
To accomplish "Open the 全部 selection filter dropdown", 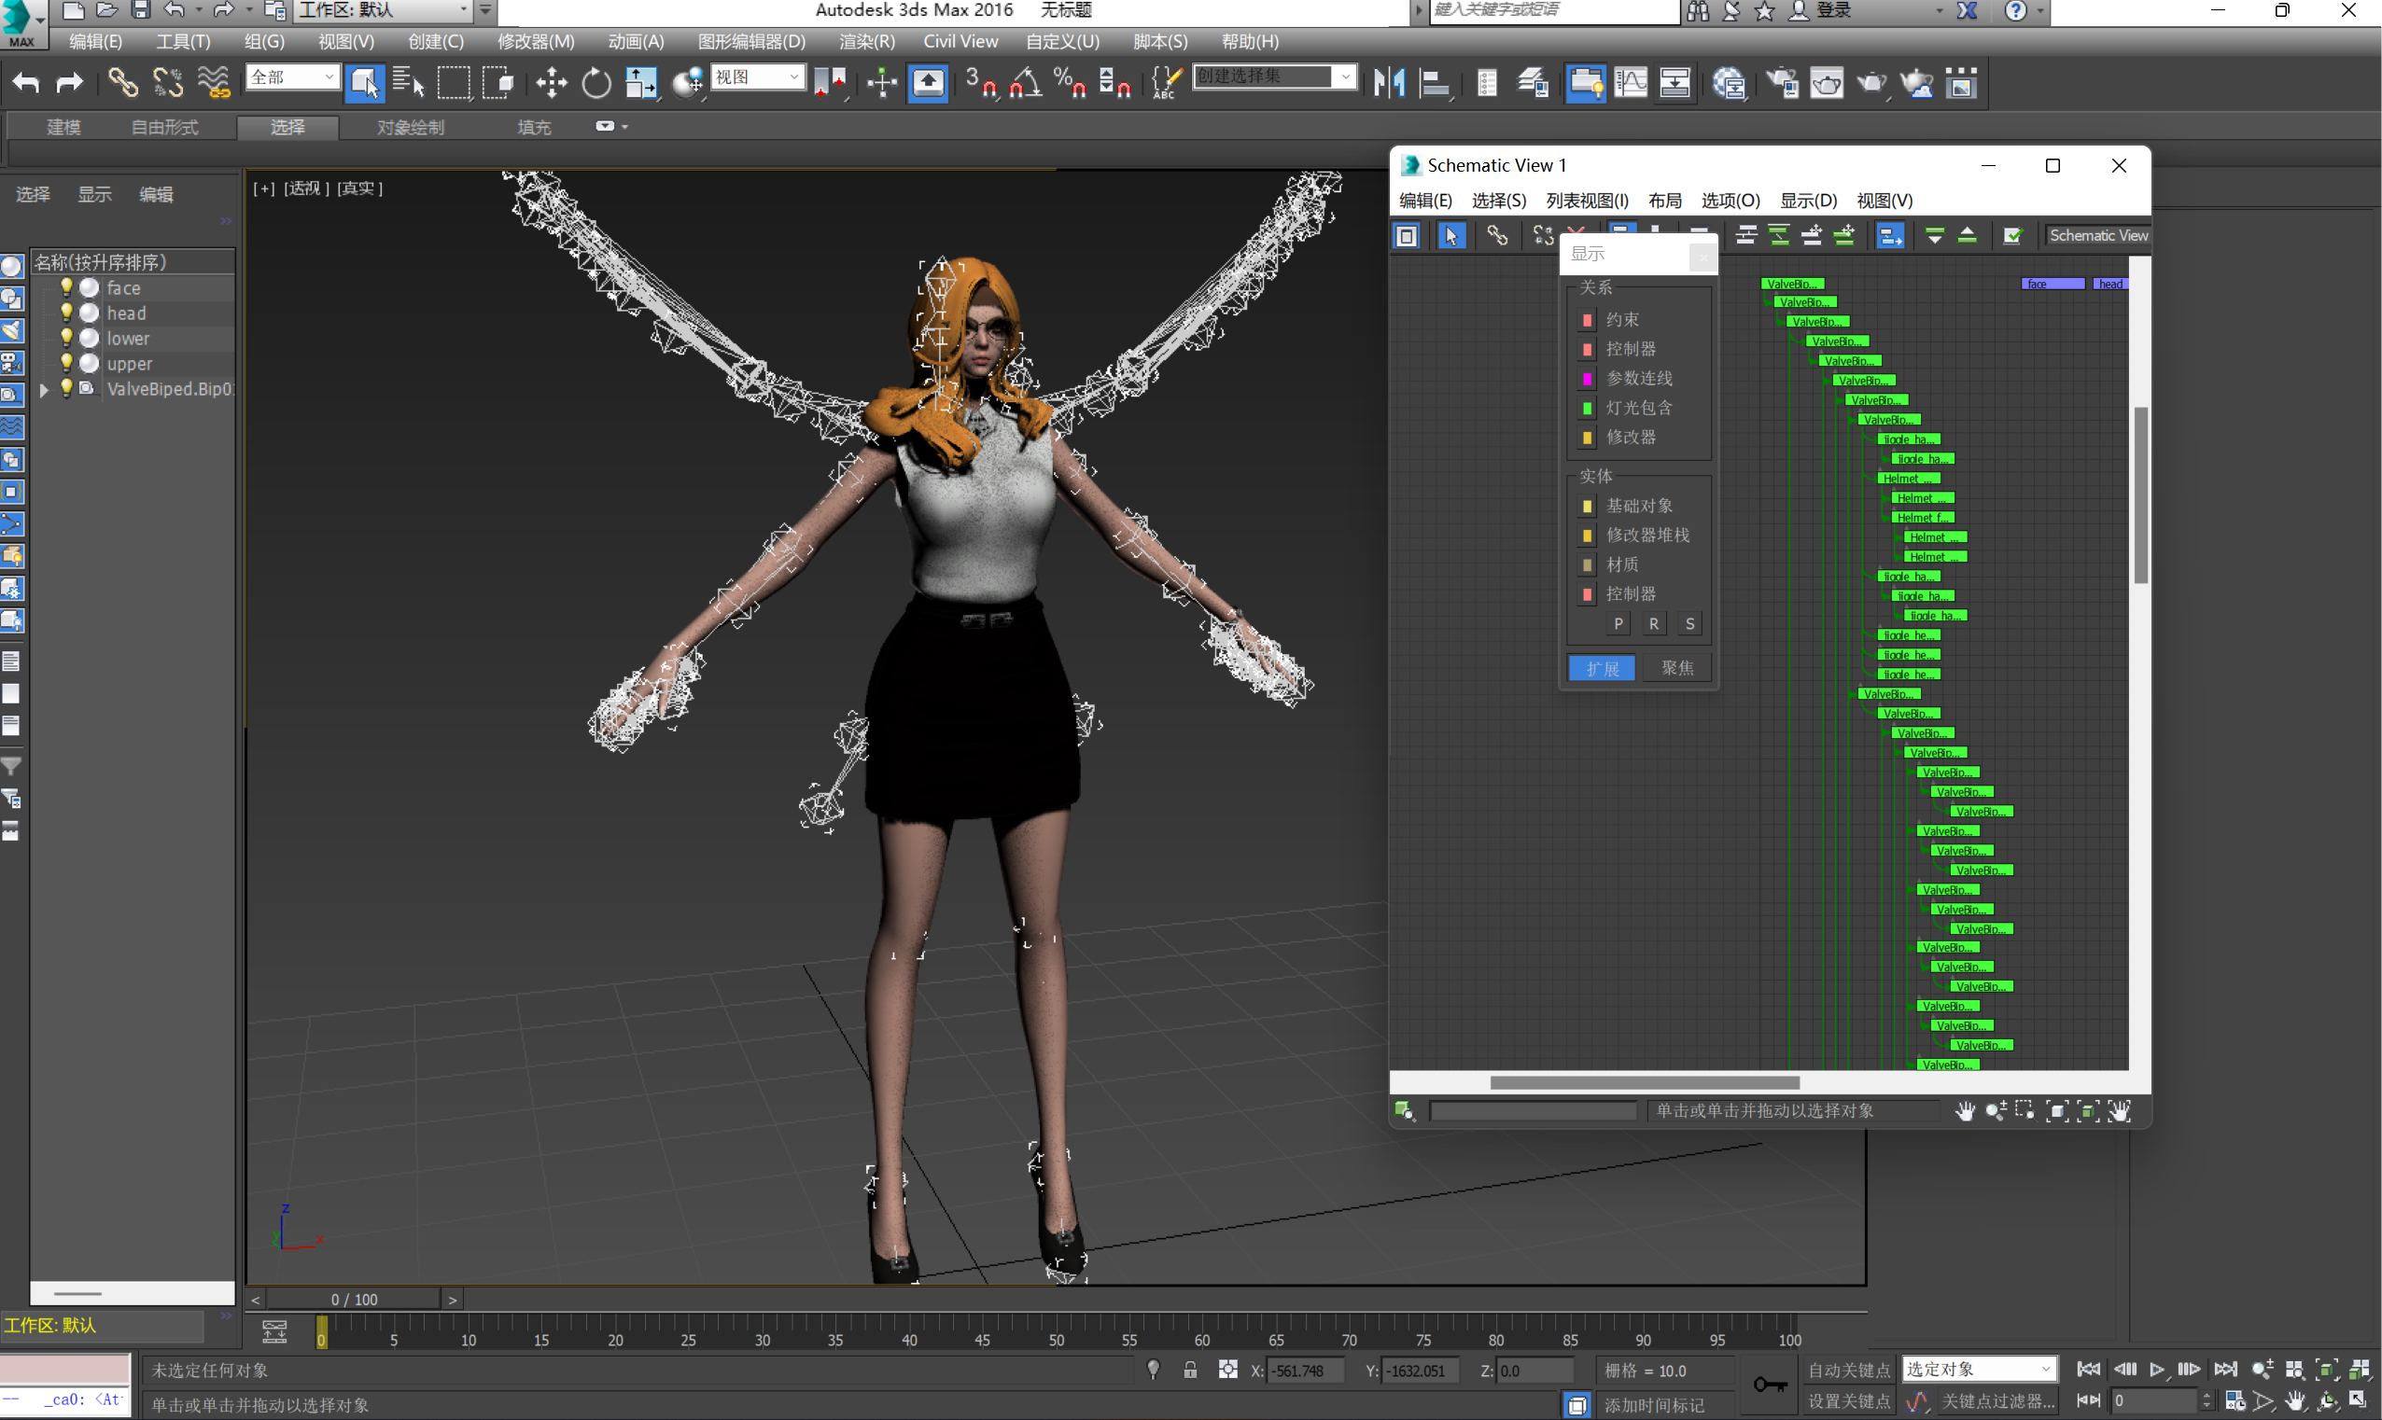I will tap(293, 77).
